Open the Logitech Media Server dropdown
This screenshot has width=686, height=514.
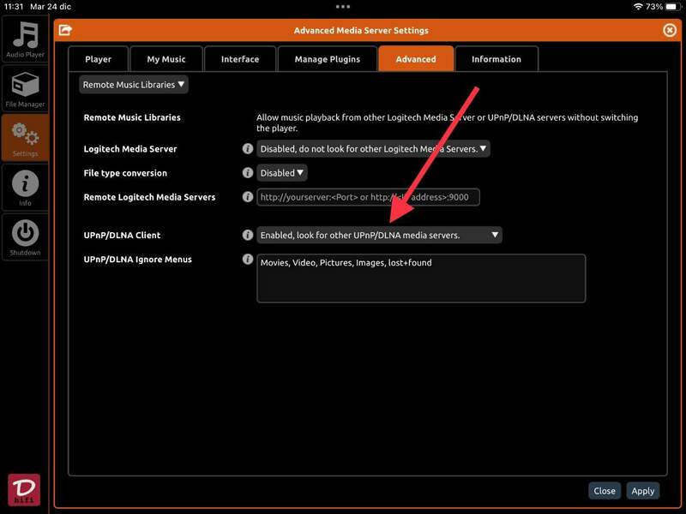[373, 149]
